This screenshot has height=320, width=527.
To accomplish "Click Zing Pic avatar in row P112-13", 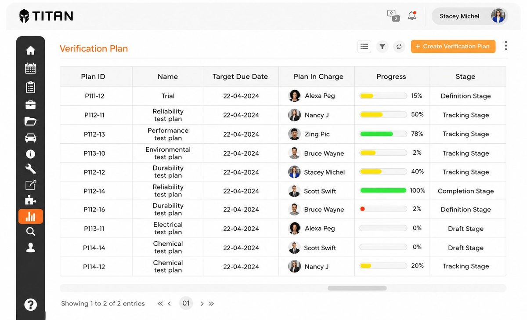I will click(294, 134).
